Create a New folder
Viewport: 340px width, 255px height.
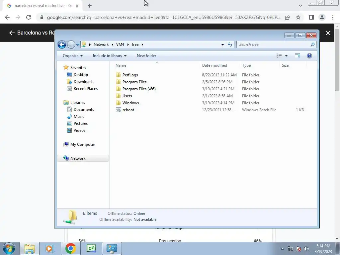pos(146,56)
